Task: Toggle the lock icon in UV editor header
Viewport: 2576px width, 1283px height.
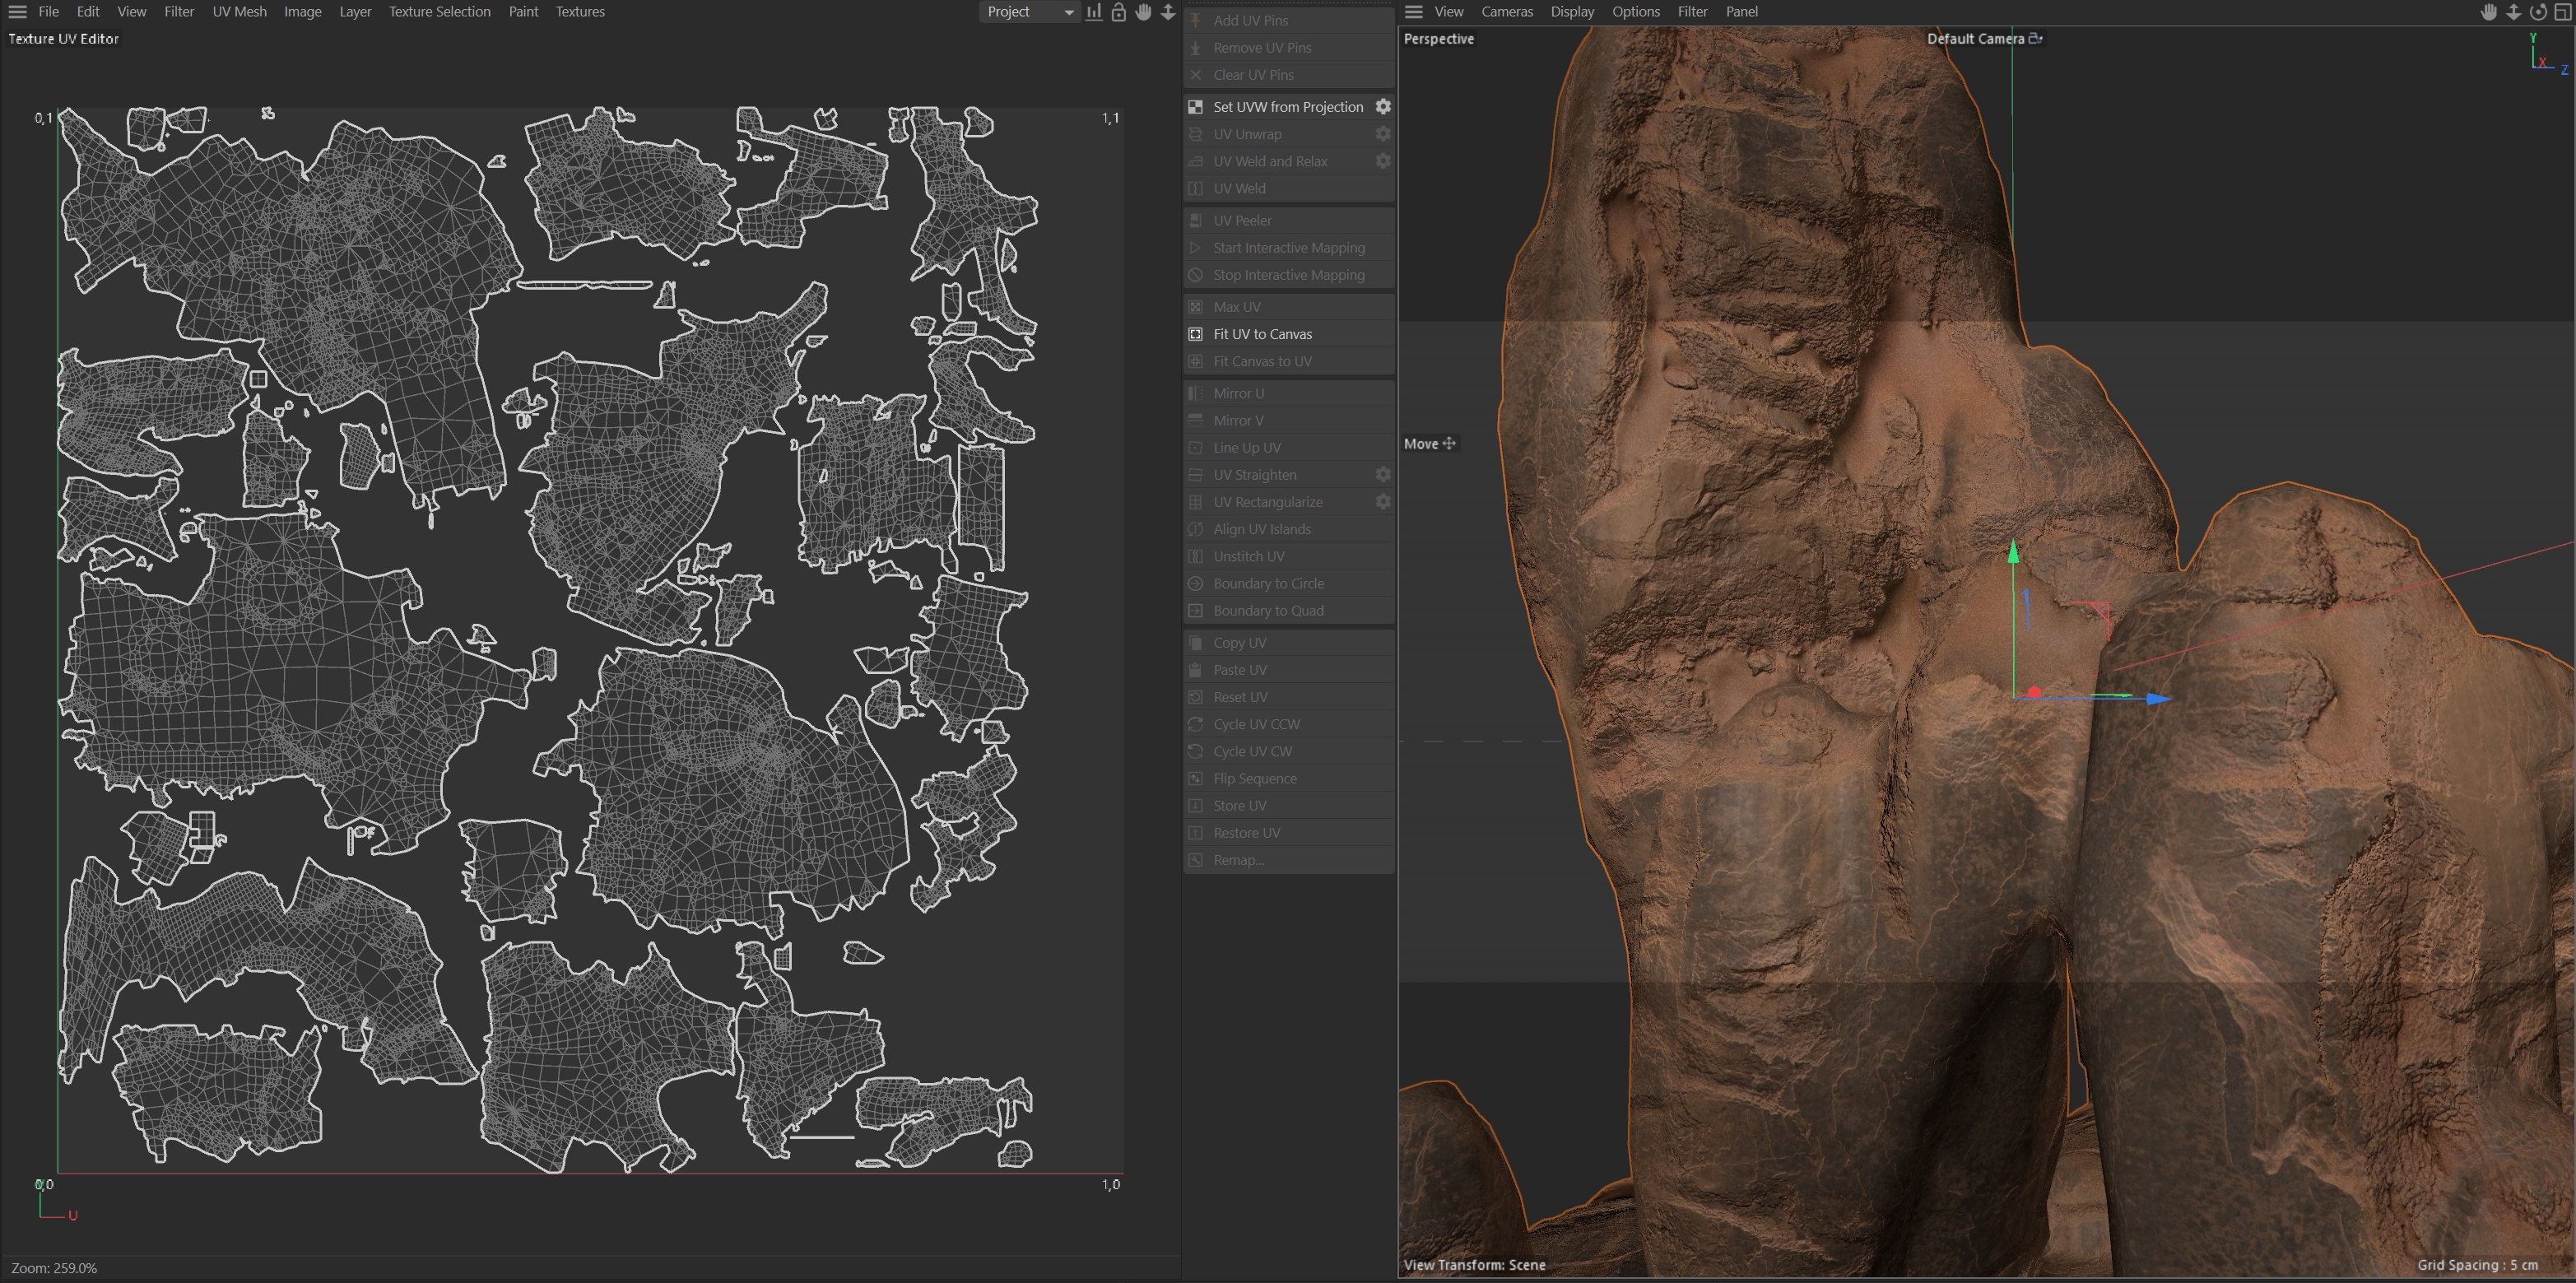Action: pos(1119,12)
